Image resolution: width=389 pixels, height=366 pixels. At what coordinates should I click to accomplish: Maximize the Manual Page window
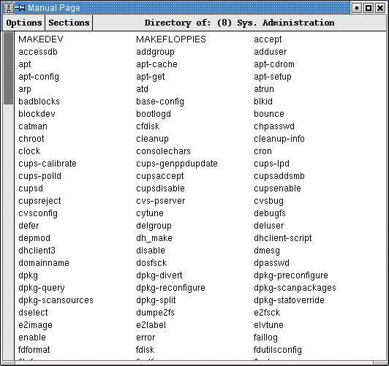(x=369, y=8)
